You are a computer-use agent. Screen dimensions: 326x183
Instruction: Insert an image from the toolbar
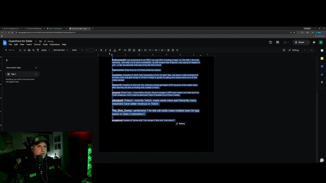[134, 50]
